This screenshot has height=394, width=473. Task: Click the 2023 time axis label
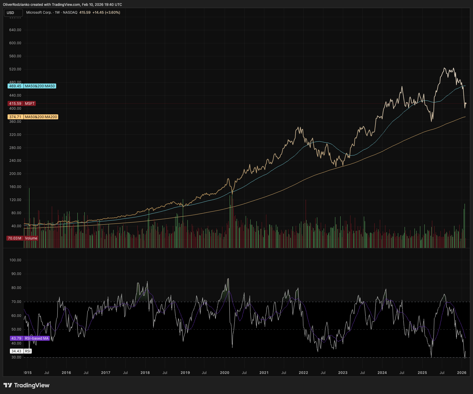coord(343,373)
